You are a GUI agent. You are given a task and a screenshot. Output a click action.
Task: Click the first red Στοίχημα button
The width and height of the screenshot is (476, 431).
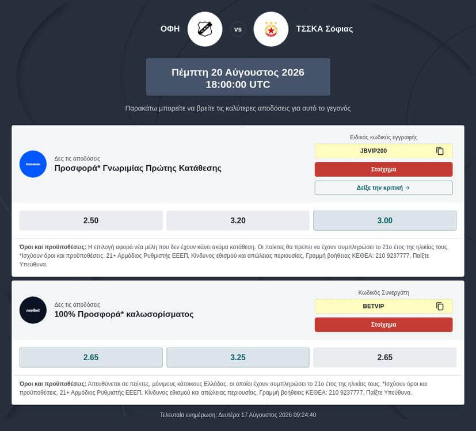pyautogui.click(x=383, y=169)
